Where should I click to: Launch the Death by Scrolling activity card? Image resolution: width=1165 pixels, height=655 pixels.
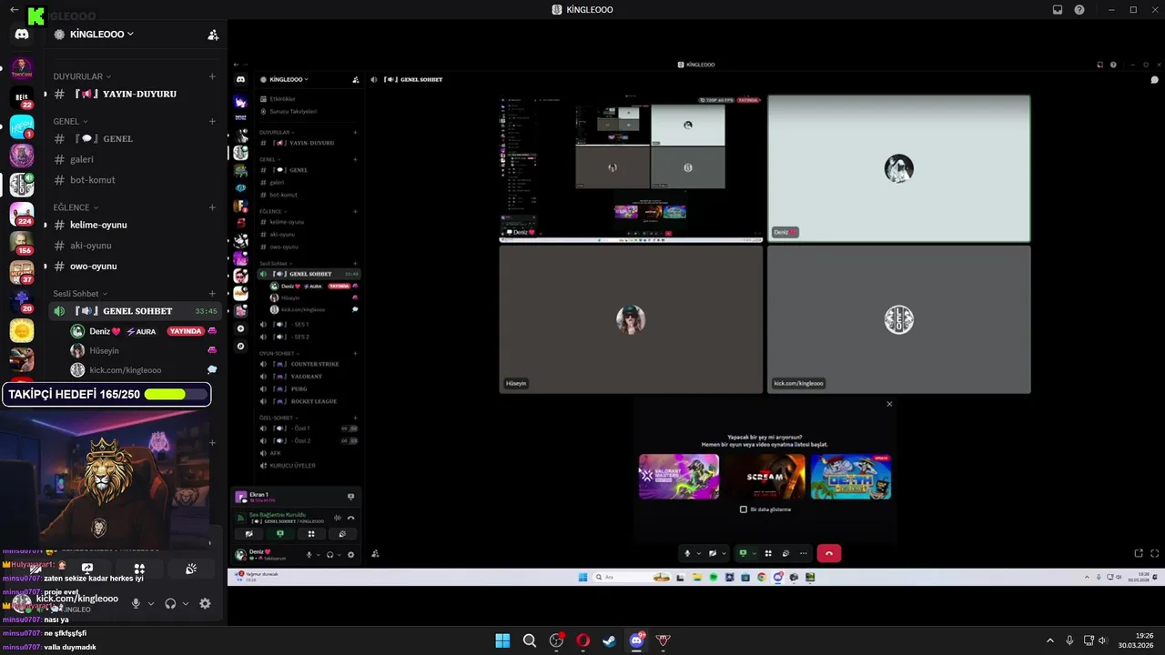851,477
